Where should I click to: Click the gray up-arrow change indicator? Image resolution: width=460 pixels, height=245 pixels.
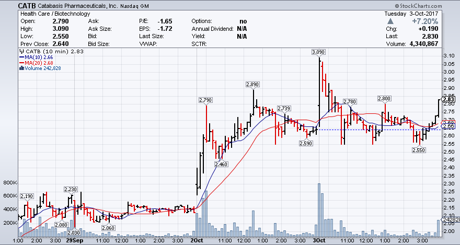pos(390,21)
